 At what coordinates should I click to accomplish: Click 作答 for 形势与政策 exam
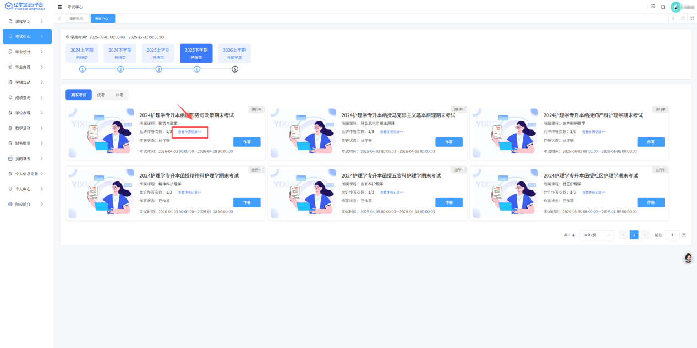point(246,142)
